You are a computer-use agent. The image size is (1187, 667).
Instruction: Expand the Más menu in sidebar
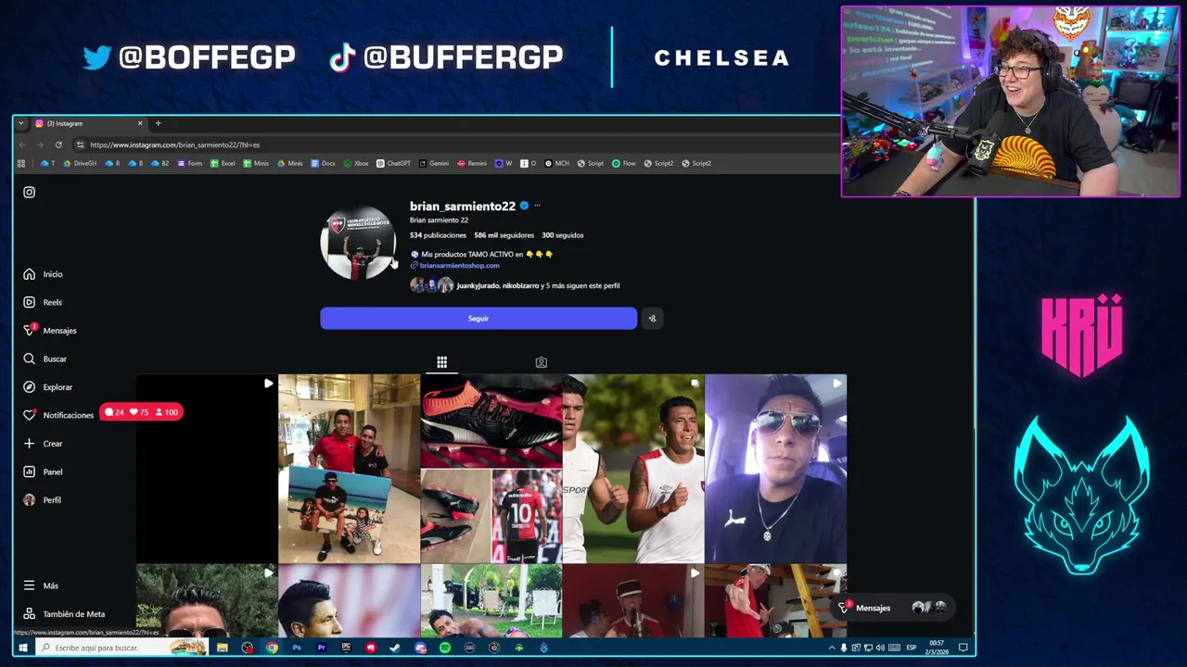pyautogui.click(x=41, y=585)
